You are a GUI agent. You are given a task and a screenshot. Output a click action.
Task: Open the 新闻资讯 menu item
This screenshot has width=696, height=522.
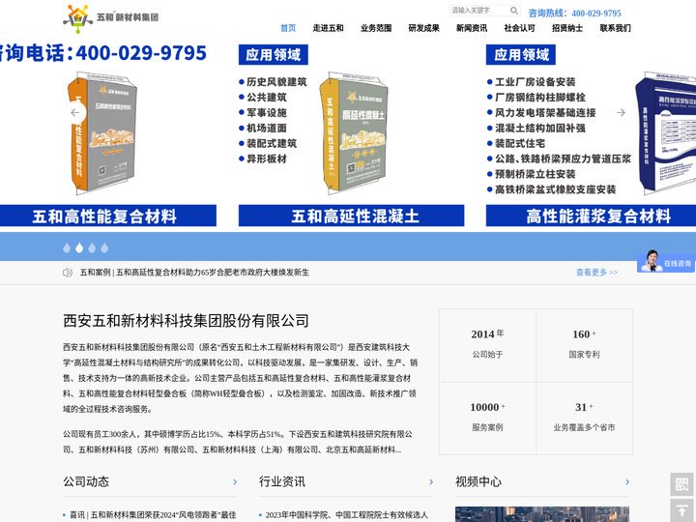coord(472,28)
